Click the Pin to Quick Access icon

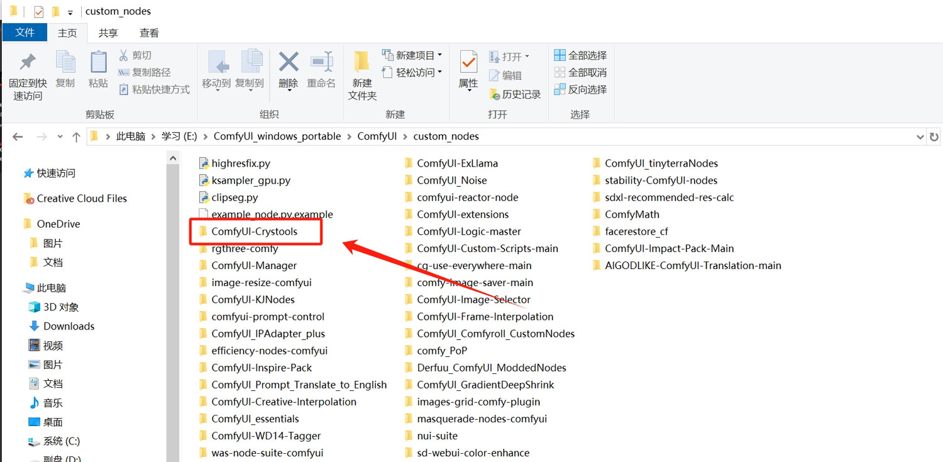tap(28, 63)
